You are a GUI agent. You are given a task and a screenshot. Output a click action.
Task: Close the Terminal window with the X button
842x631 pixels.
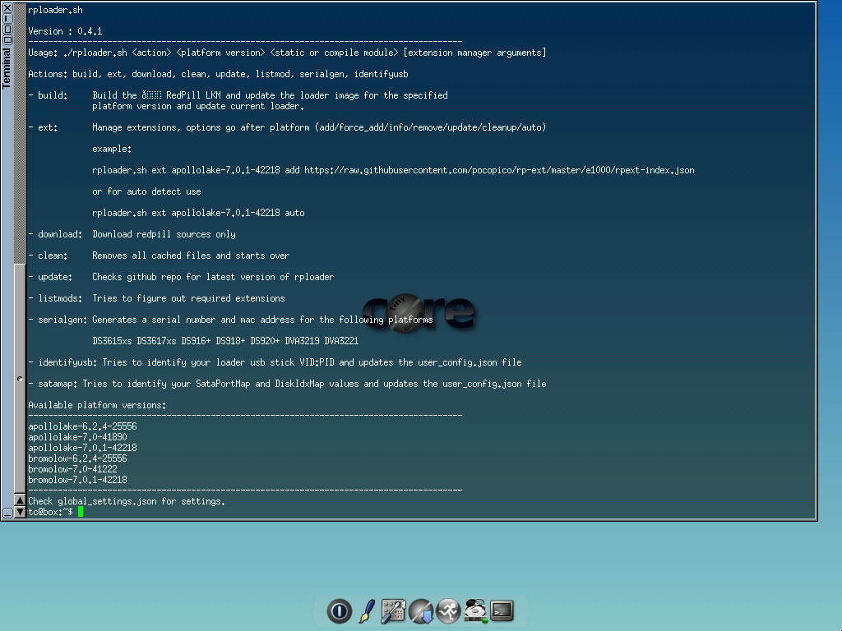click(x=7, y=9)
